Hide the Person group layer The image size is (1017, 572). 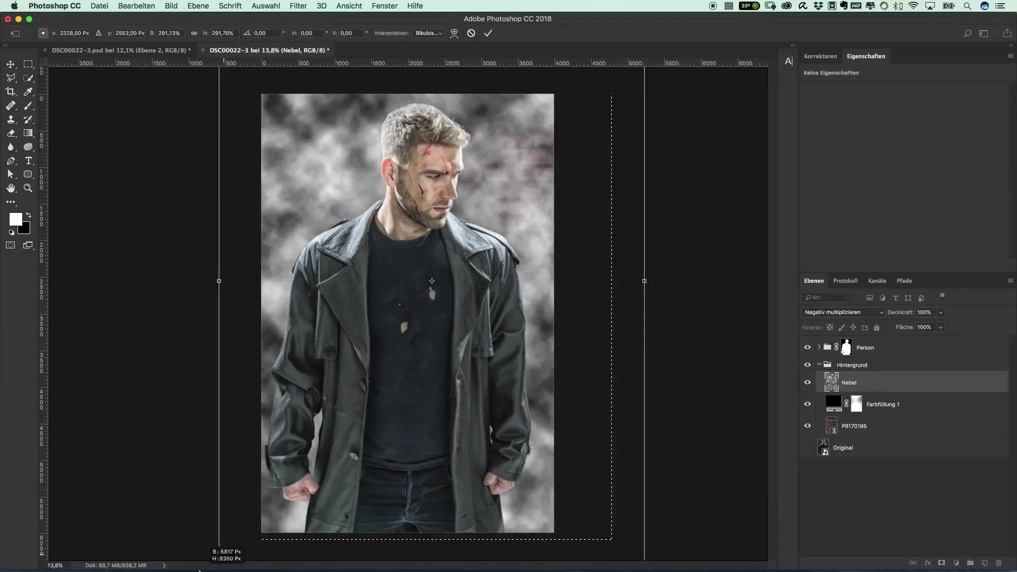click(807, 347)
